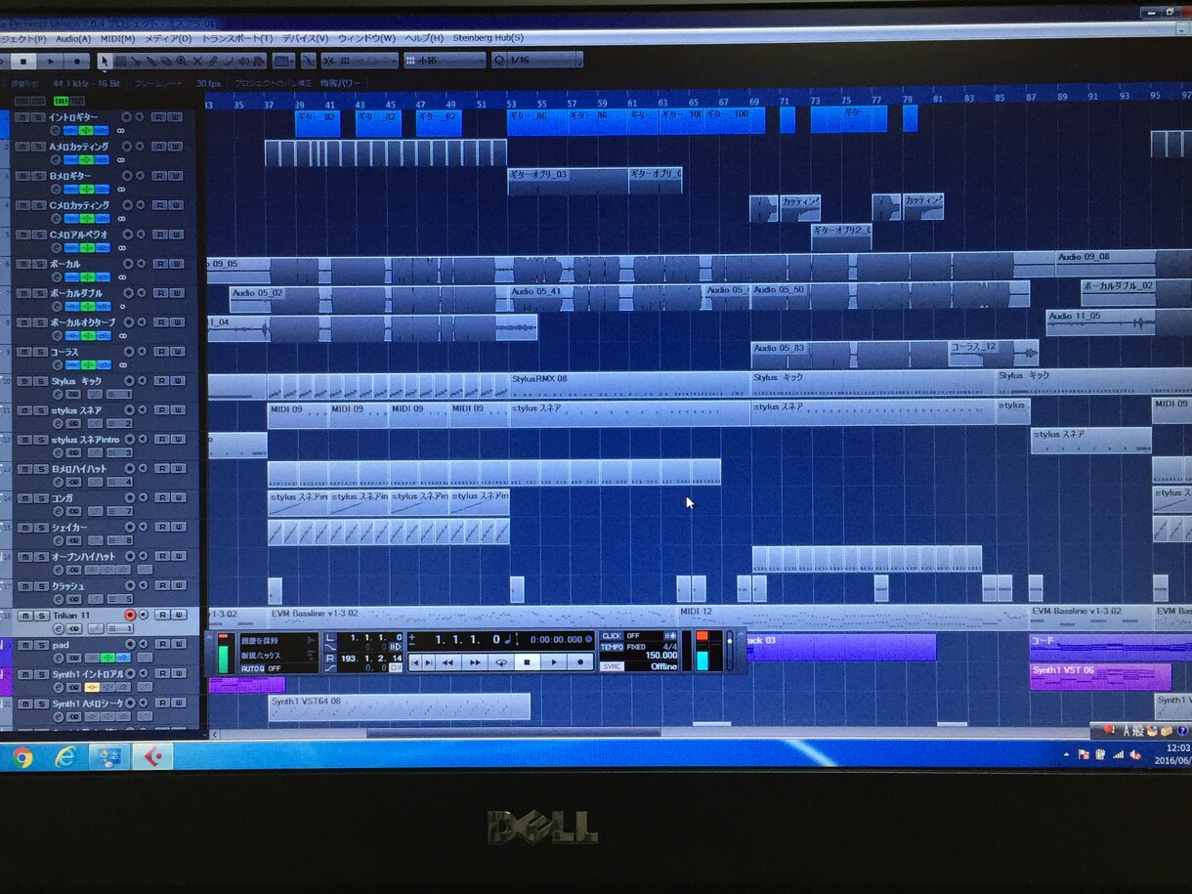
Task: Open Internet Explorer from the taskbar
Action: click(65, 757)
